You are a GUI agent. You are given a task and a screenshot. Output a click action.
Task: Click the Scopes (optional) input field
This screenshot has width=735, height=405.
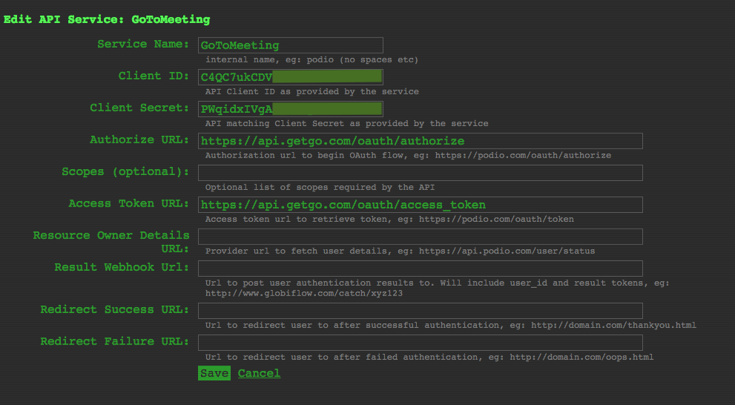tap(421, 173)
